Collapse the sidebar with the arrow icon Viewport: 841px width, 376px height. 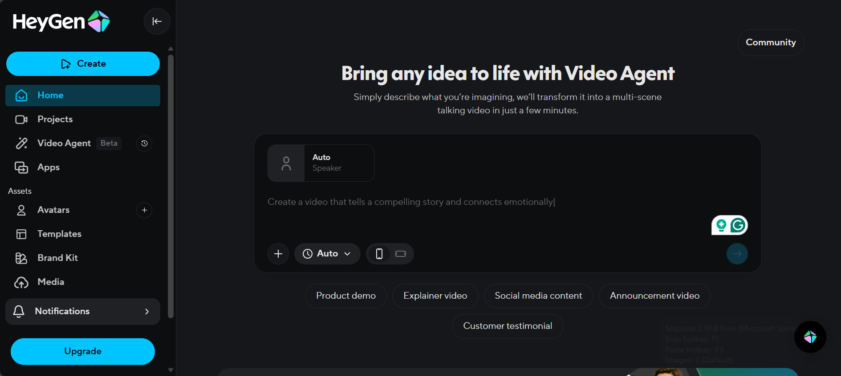(x=157, y=21)
